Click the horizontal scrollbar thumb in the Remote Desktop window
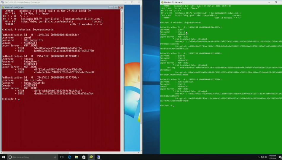 click(x=36, y=153)
